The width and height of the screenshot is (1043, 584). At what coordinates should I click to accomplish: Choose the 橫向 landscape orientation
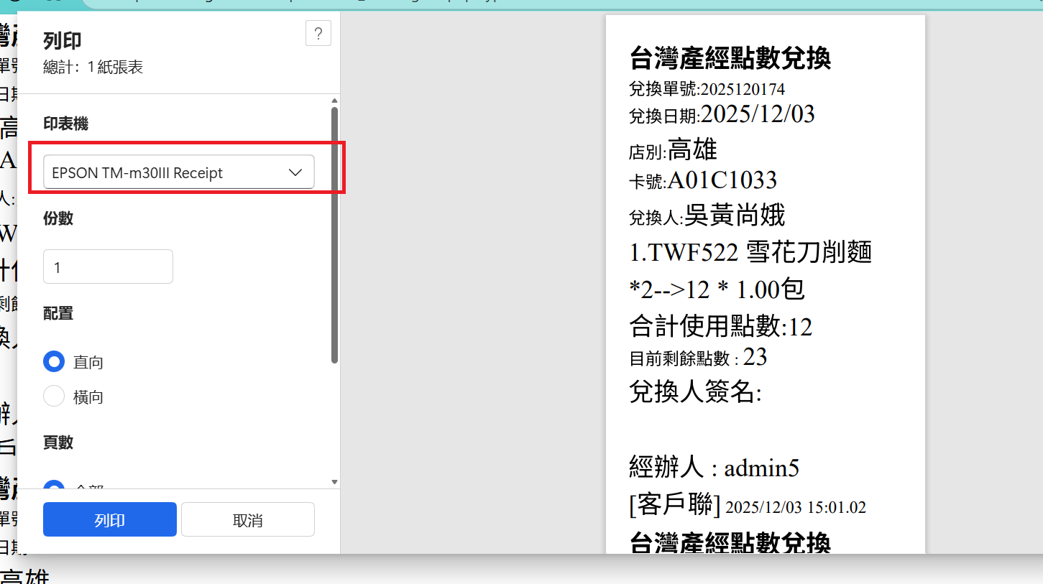click(55, 397)
